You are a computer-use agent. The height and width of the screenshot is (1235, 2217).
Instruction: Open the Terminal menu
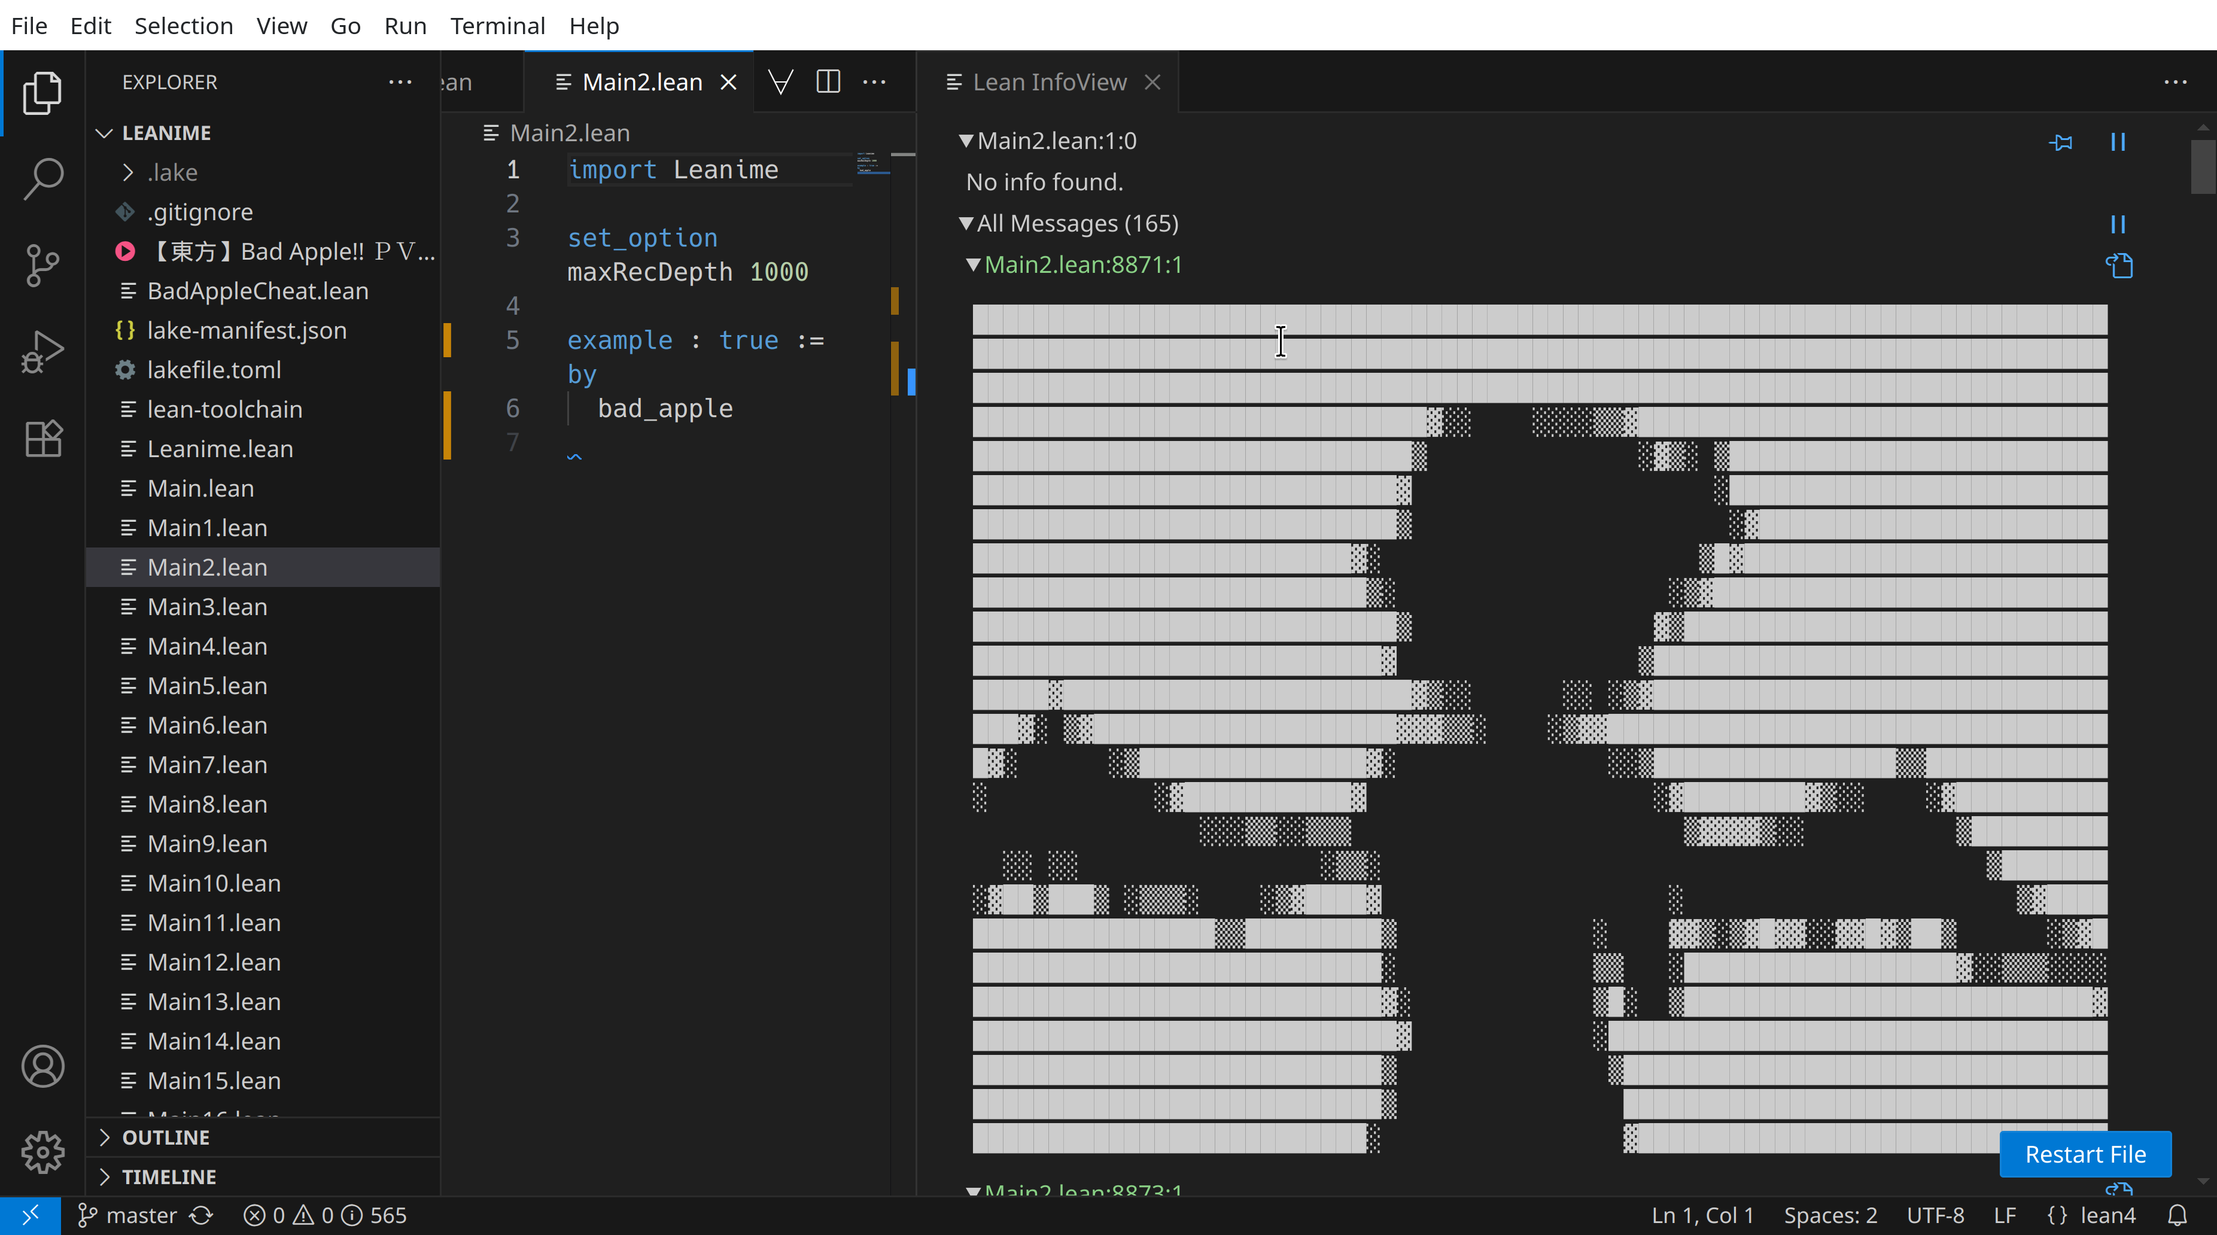pyautogui.click(x=497, y=26)
